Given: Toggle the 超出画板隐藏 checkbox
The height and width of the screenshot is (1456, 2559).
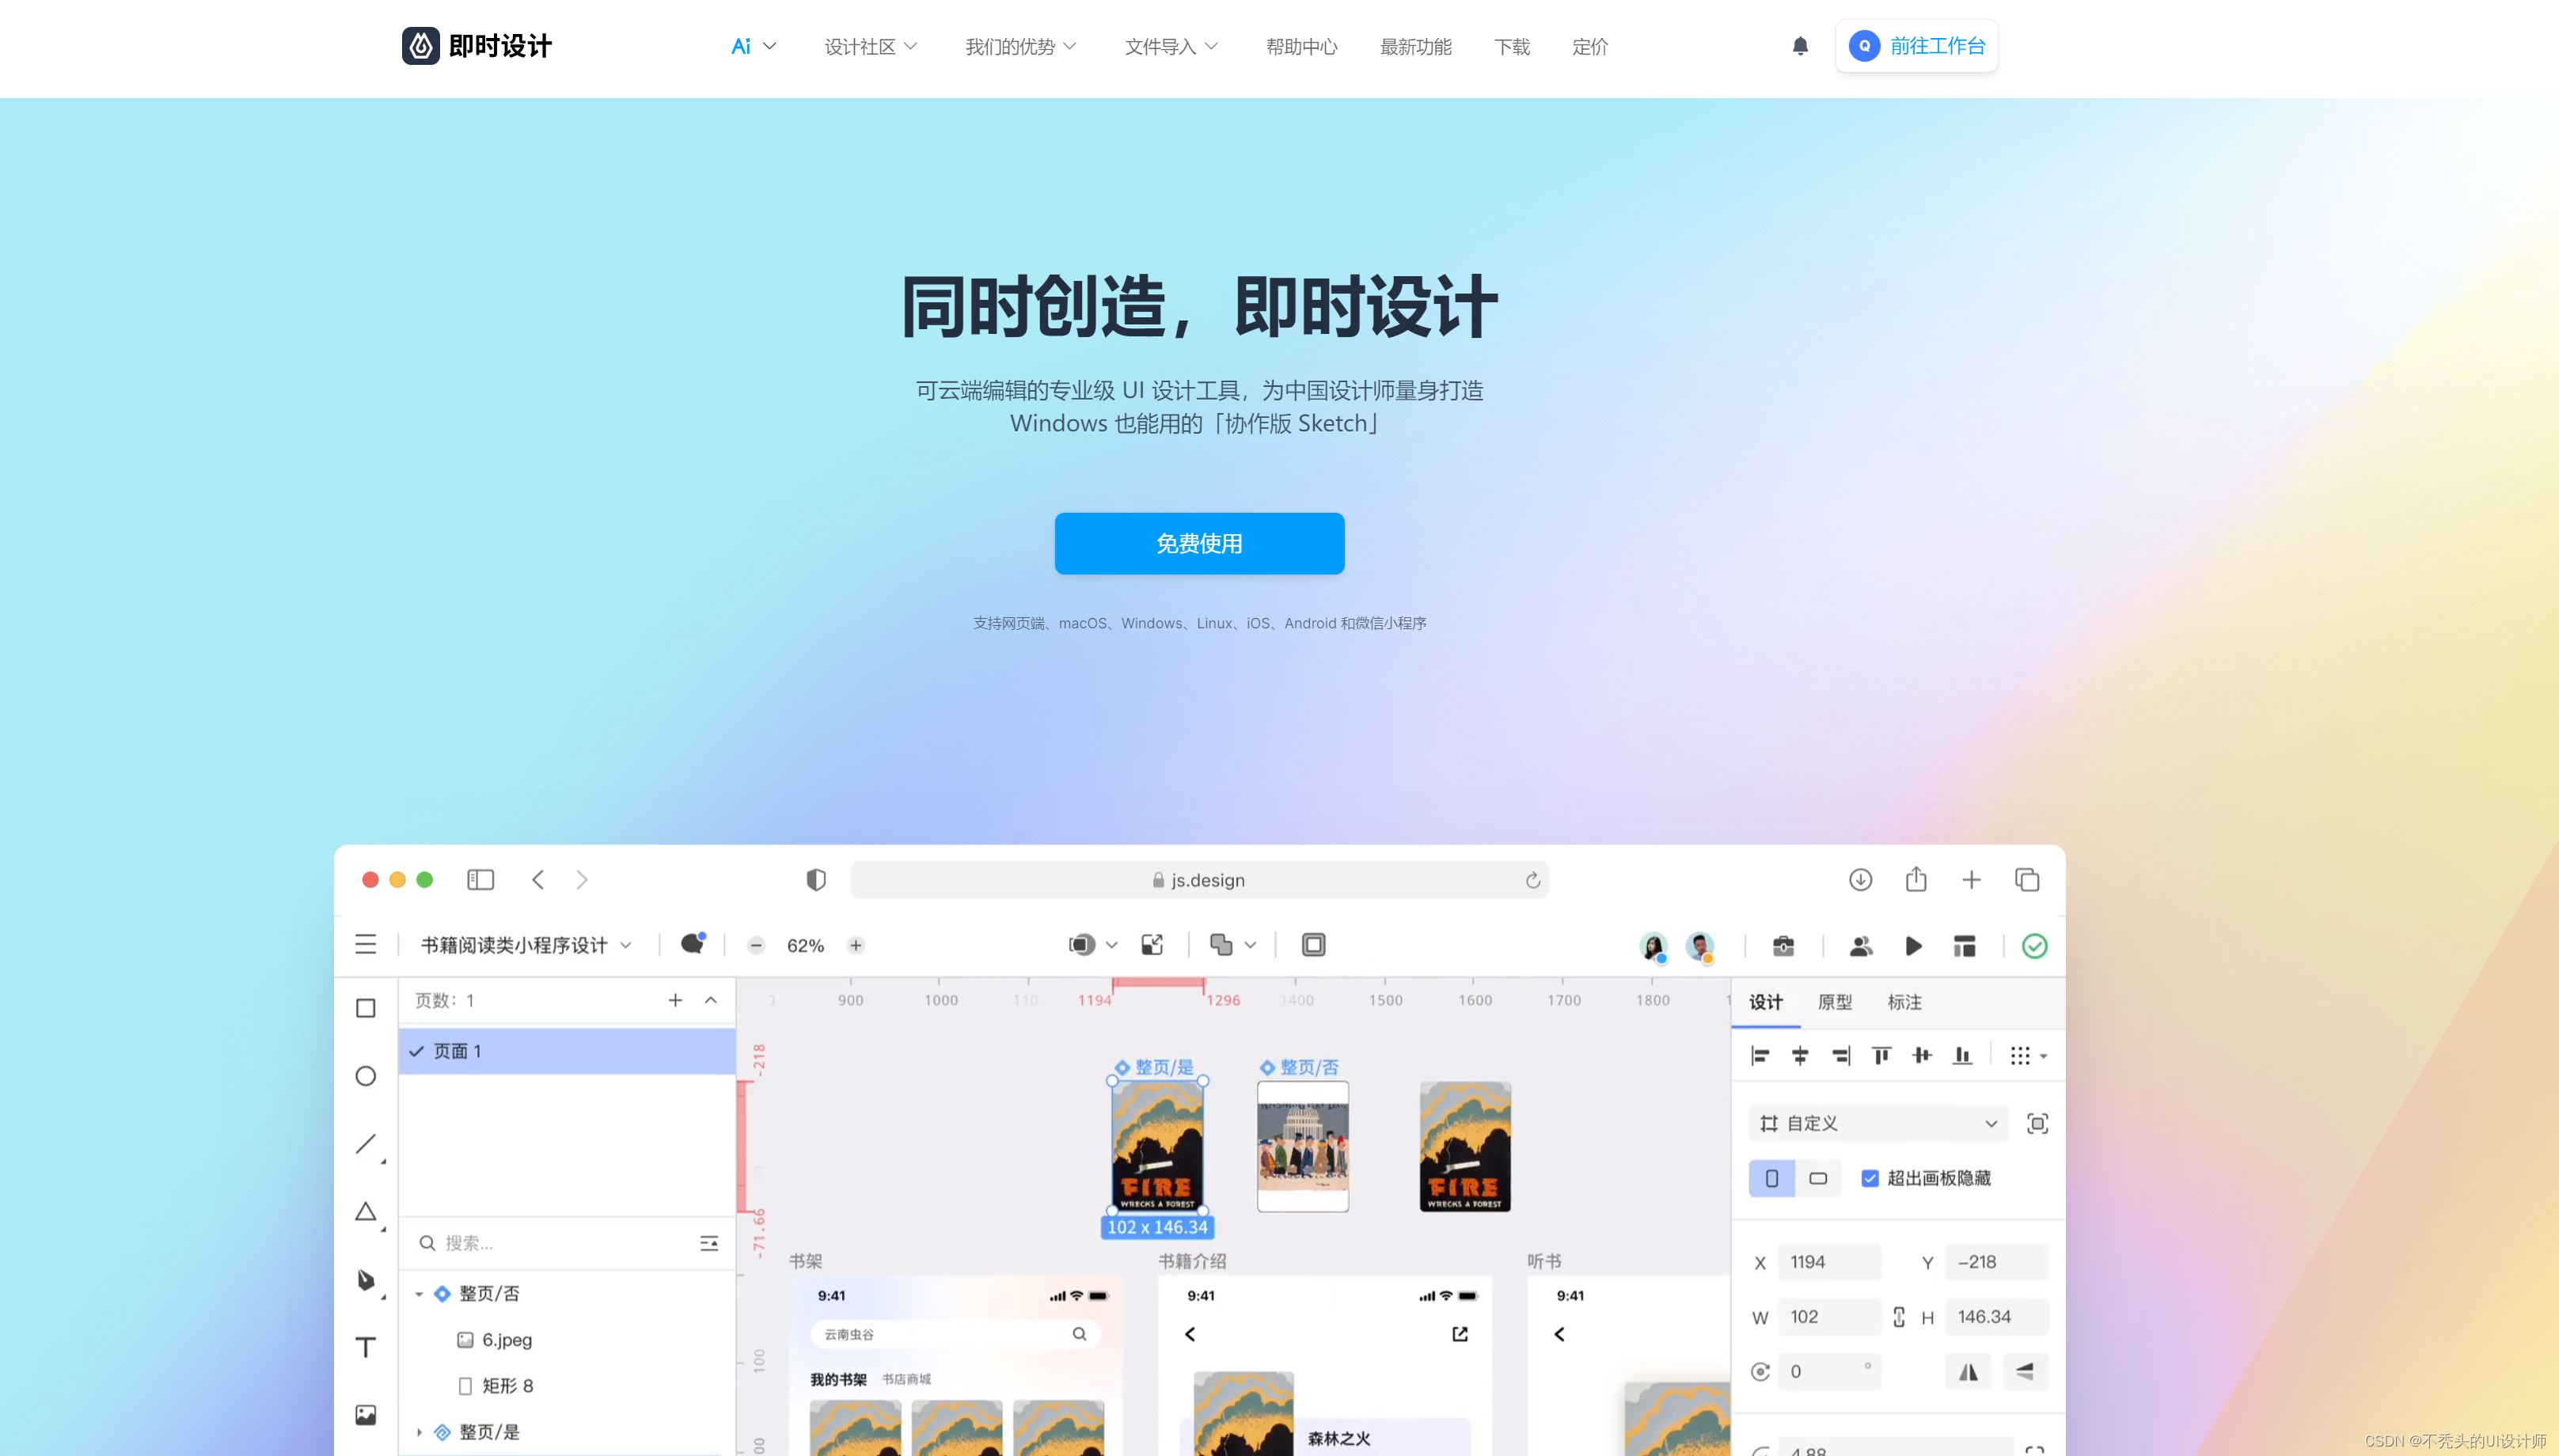Looking at the screenshot, I should (x=1870, y=1178).
